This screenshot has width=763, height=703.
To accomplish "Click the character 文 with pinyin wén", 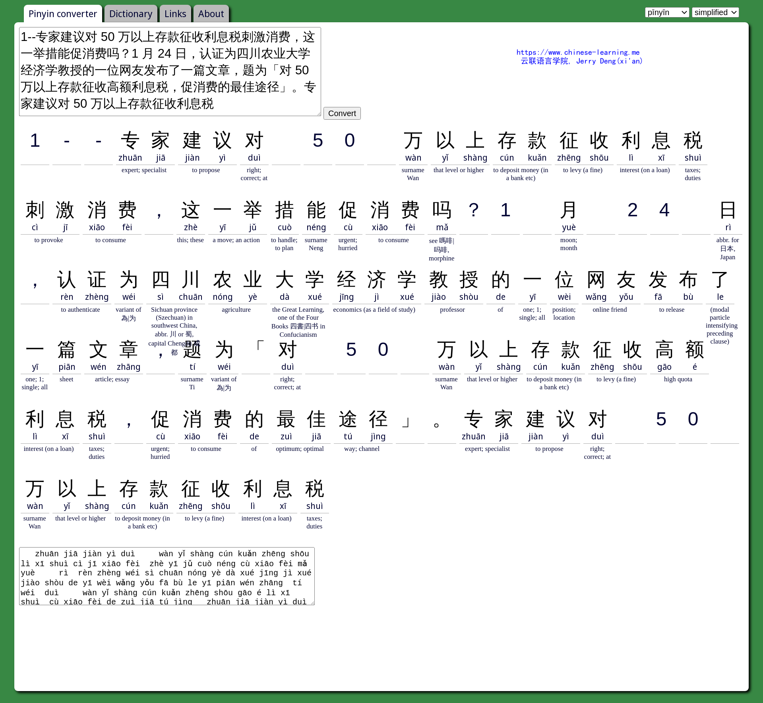I will pyautogui.click(x=98, y=350).
